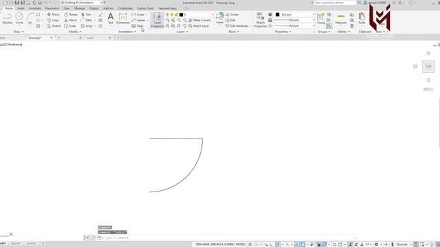This screenshot has width=440, height=248.
Task: Activate the Move tool
Action: tap(53, 14)
